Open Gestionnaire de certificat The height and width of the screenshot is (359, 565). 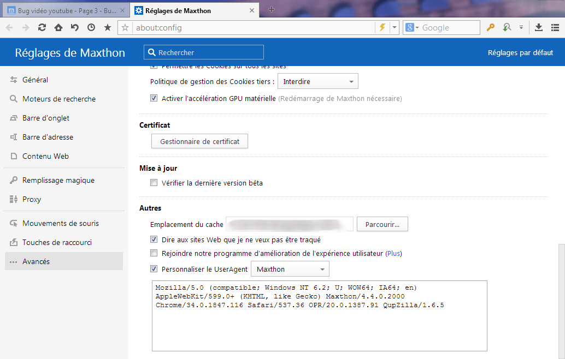(199, 141)
